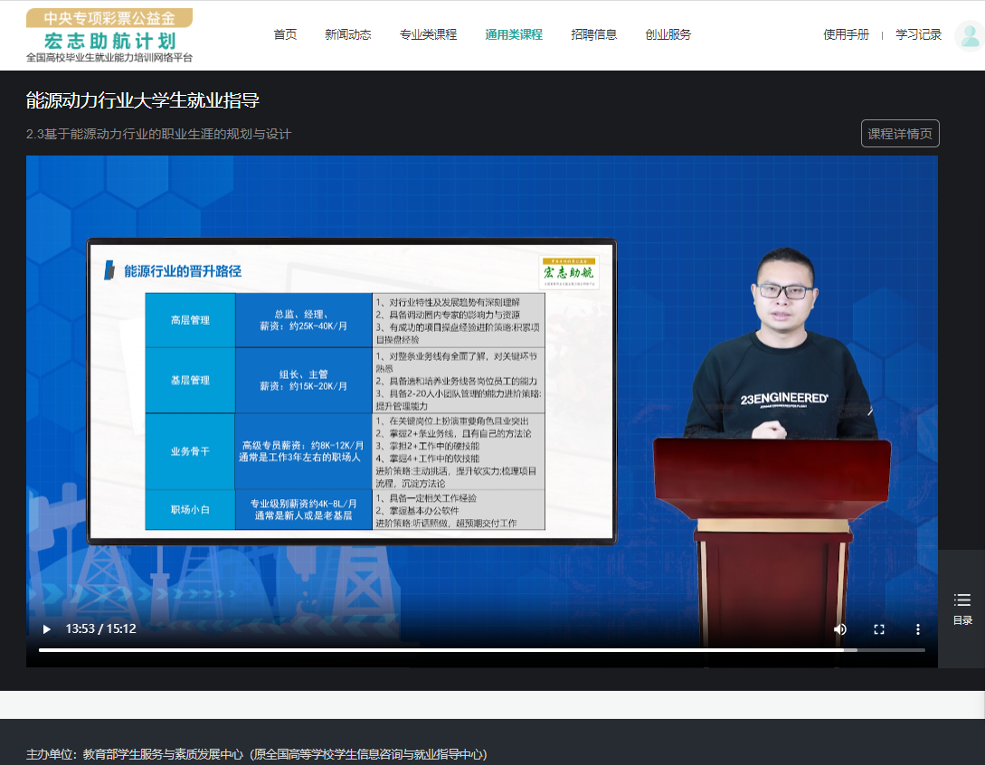Open the 新闻动态 menu item

(x=348, y=35)
